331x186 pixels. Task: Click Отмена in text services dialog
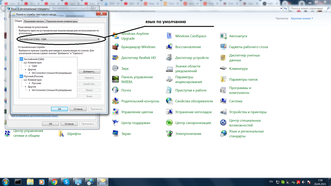(x=78, y=109)
